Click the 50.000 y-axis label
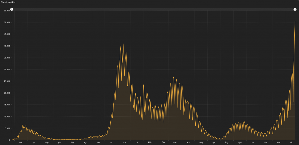 [7, 22]
